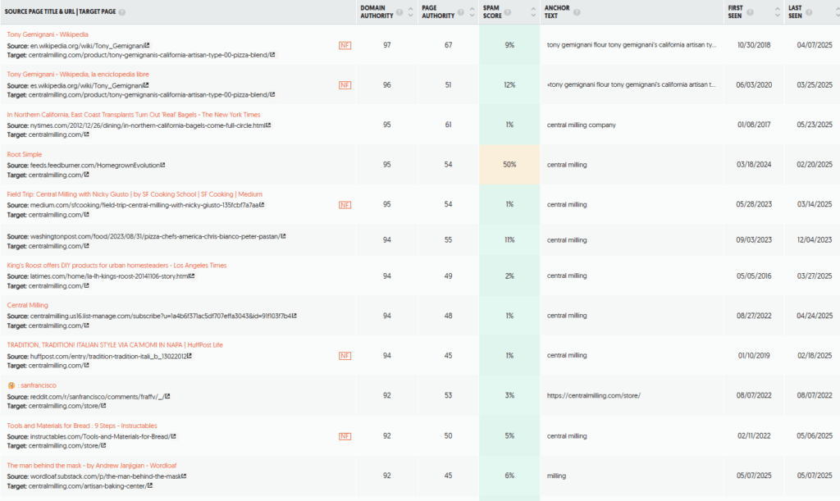This screenshot has width=840, height=501.
Task: Open the HuffPost Life TRADITION article link
Action: pyautogui.click(x=115, y=345)
